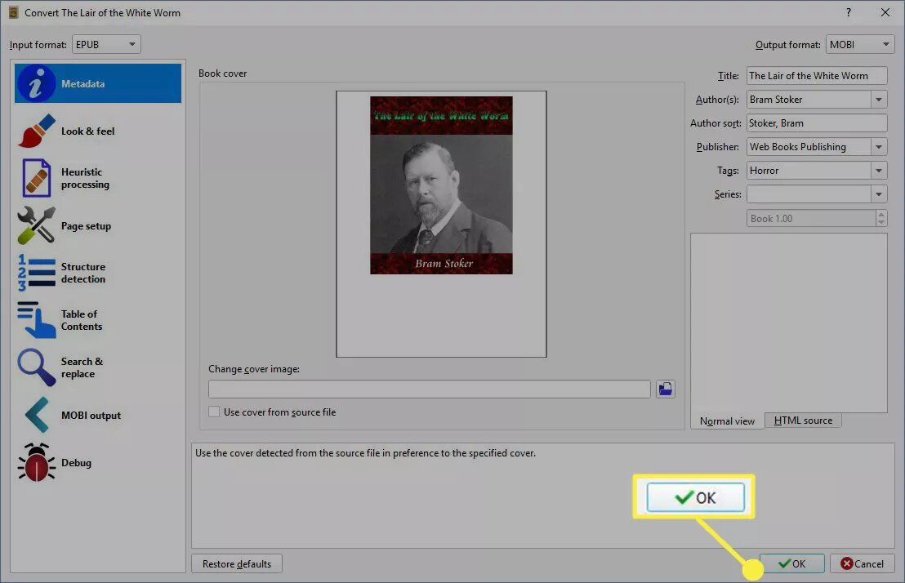Open the Publisher dropdown list
Screen dimensions: 905x583
[878, 147]
